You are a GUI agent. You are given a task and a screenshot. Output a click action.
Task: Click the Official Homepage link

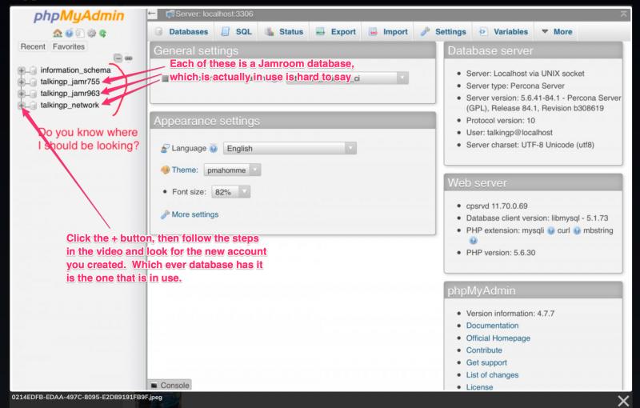pyautogui.click(x=498, y=338)
